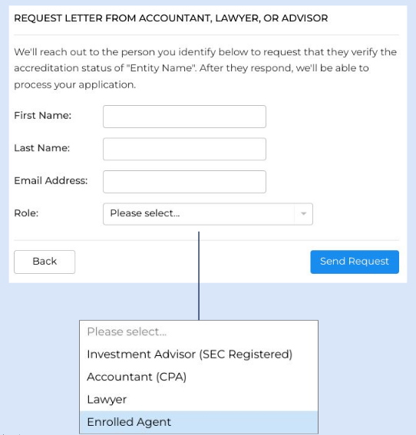Click the vertical connector line below Role
The image size is (416, 435).
click(199, 275)
